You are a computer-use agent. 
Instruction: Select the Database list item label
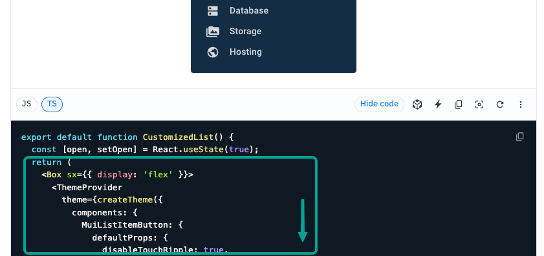click(249, 11)
